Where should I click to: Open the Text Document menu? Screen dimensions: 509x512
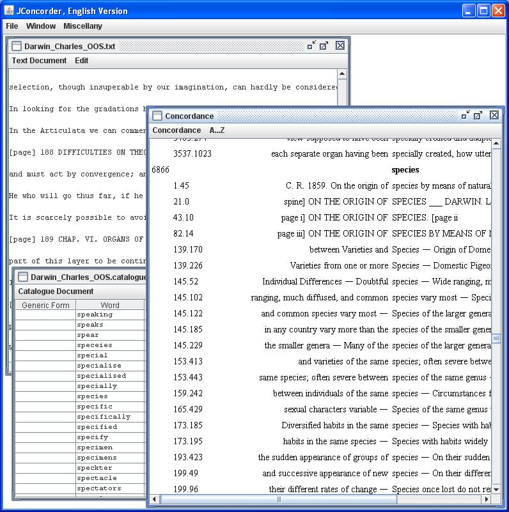pyautogui.click(x=39, y=61)
